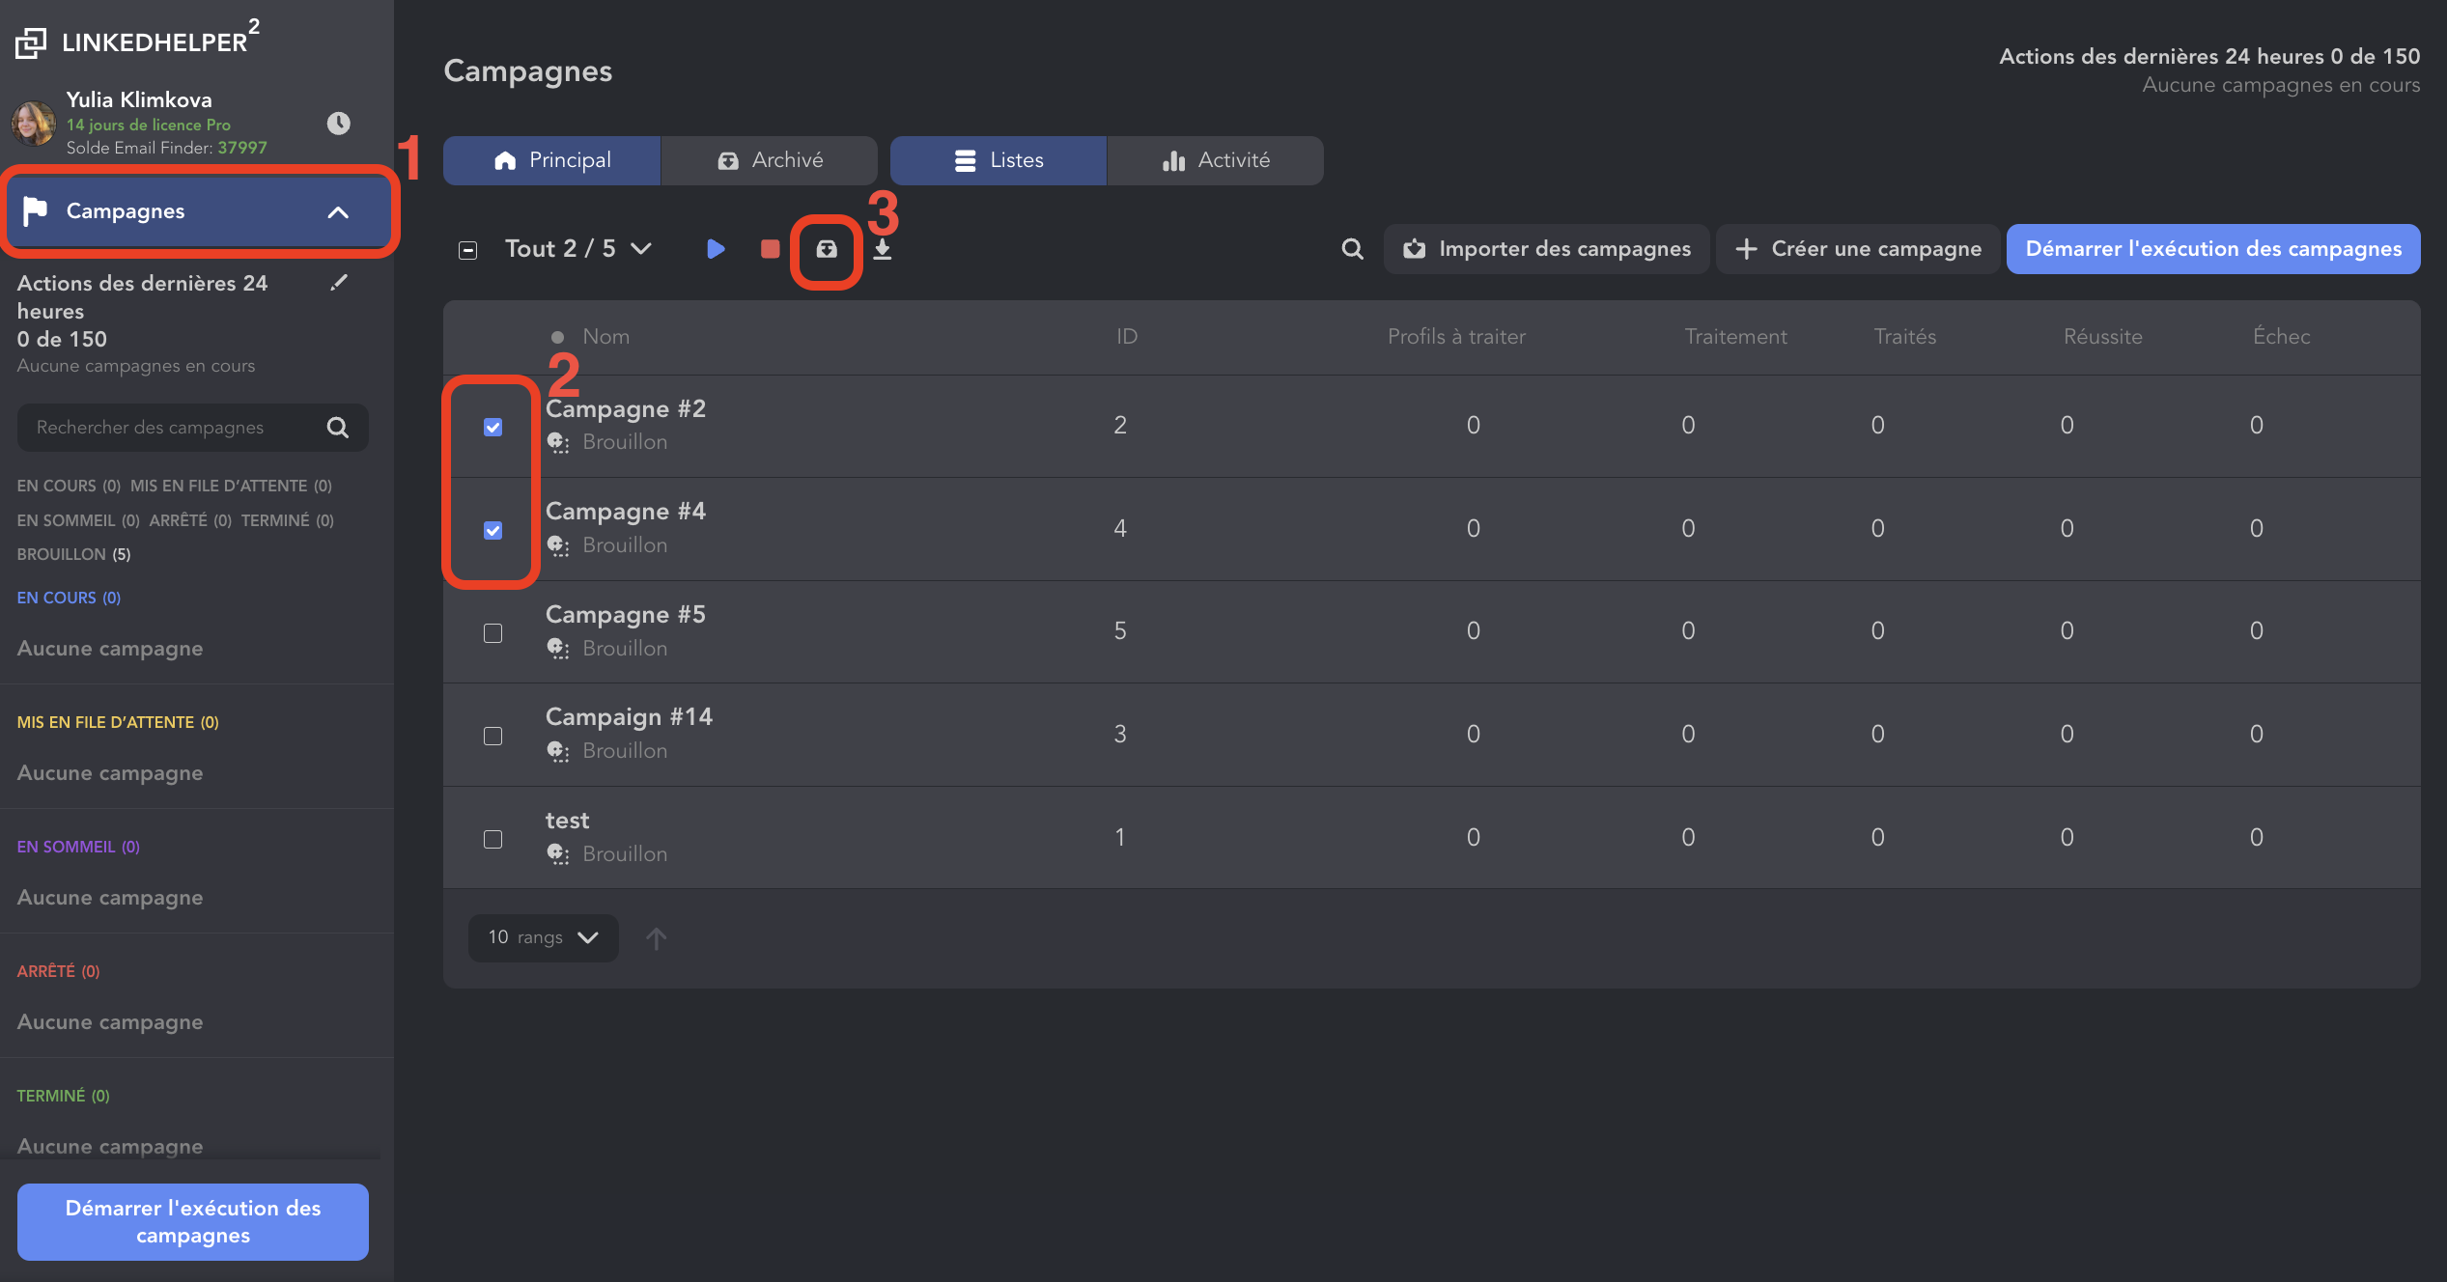
Task: Switch to the Activité tab
Action: point(1215,160)
